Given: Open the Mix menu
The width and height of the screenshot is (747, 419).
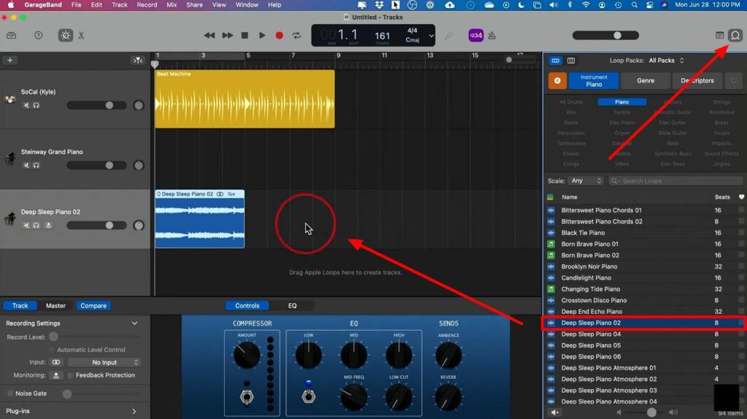Looking at the screenshot, I should click(x=171, y=5).
